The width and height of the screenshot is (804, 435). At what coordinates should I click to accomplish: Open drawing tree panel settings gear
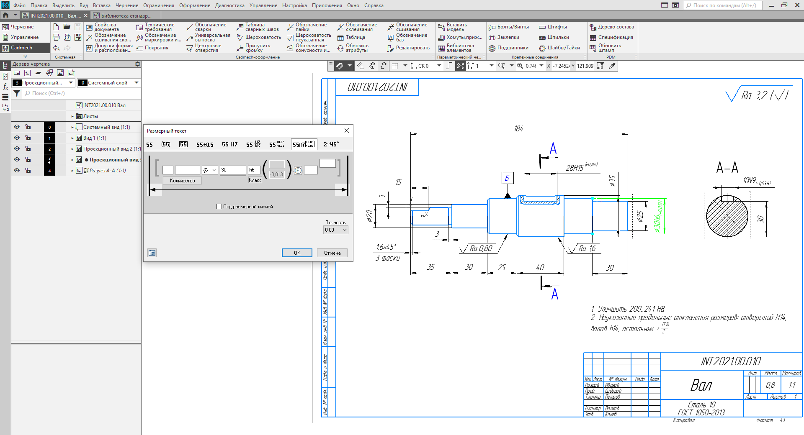coord(137,64)
